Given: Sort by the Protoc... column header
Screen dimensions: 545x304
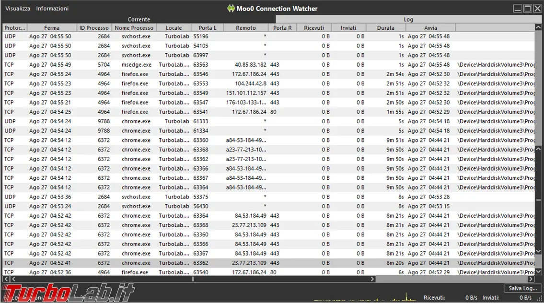Looking at the screenshot, I should [15, 28].
